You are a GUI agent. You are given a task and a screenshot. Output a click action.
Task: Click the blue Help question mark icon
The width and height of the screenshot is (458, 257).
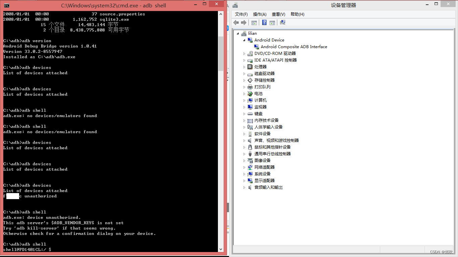pyautogui.click(x=264, y=22)
